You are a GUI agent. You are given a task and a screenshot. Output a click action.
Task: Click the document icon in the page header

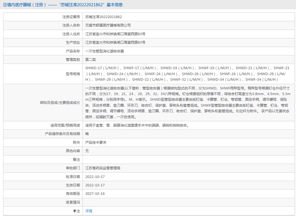[5, 5]
